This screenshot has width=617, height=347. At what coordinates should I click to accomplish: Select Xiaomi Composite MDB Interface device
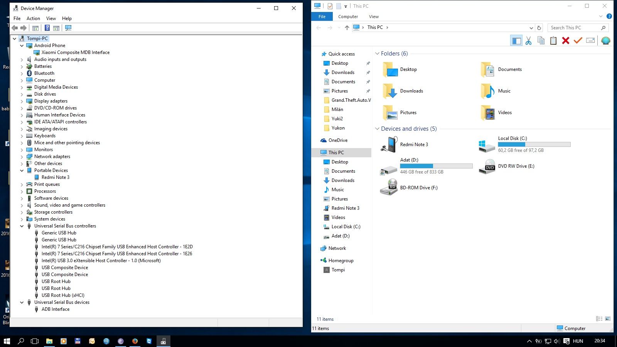coord(75,52)
